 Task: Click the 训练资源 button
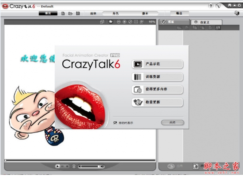click(157, 77)
